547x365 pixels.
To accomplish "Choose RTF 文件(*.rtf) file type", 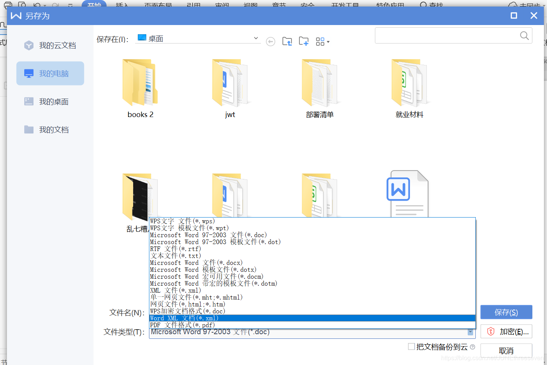I will (x=312, y=249).
